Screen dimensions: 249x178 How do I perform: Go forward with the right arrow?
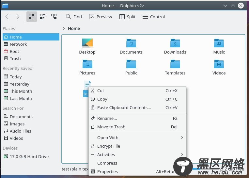(18, 17)
